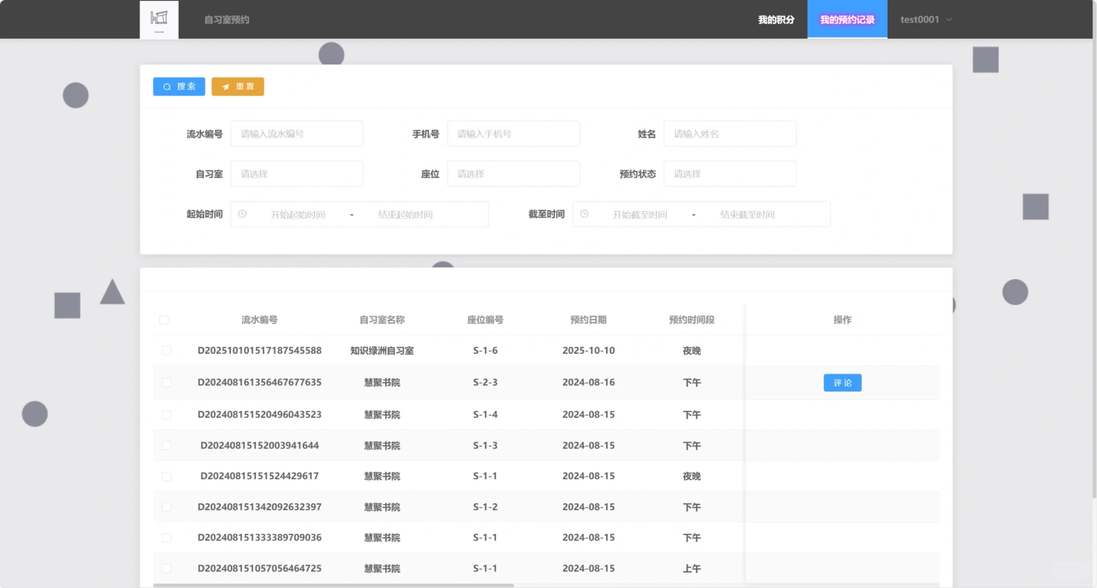Toggle the select-all checkbox in the table header
Image resolution: width=1097 pixels, height=588 pixels.
pos(164,320)
